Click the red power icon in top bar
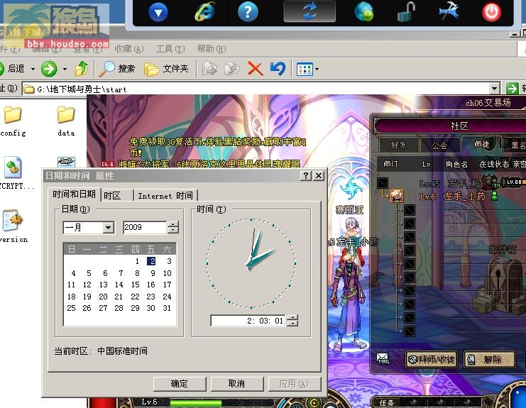The height and width of the screenshot is (408, 526). tap(492, 12)
